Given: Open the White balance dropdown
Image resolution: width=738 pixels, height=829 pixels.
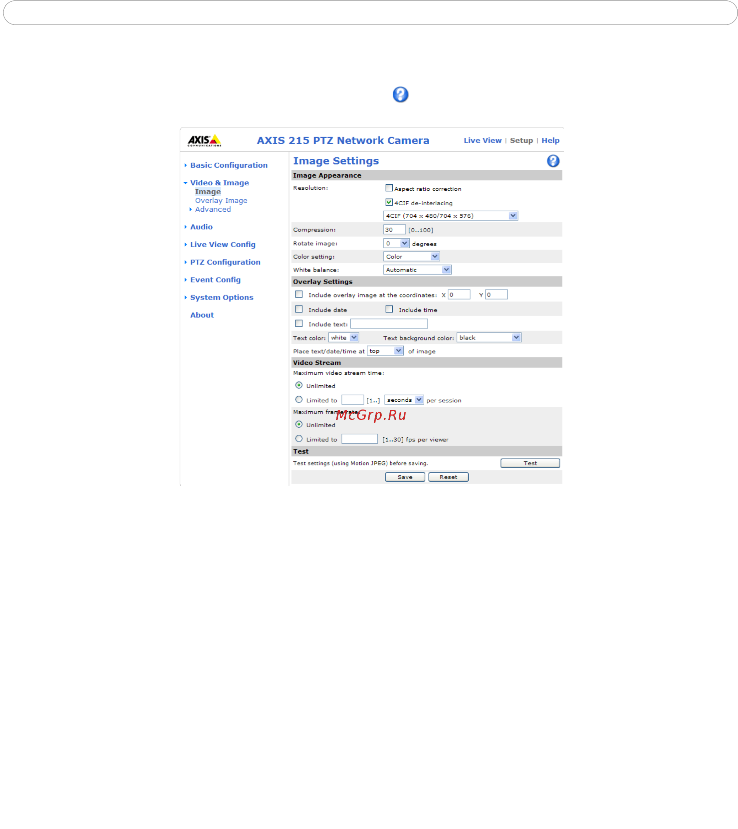Looking at the screenshot, I should click(417, 270).
